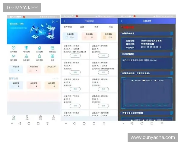This screenshot has height=145, width=181.
Task: Tap Android back triangle under home screen
Action: [20, 123]
